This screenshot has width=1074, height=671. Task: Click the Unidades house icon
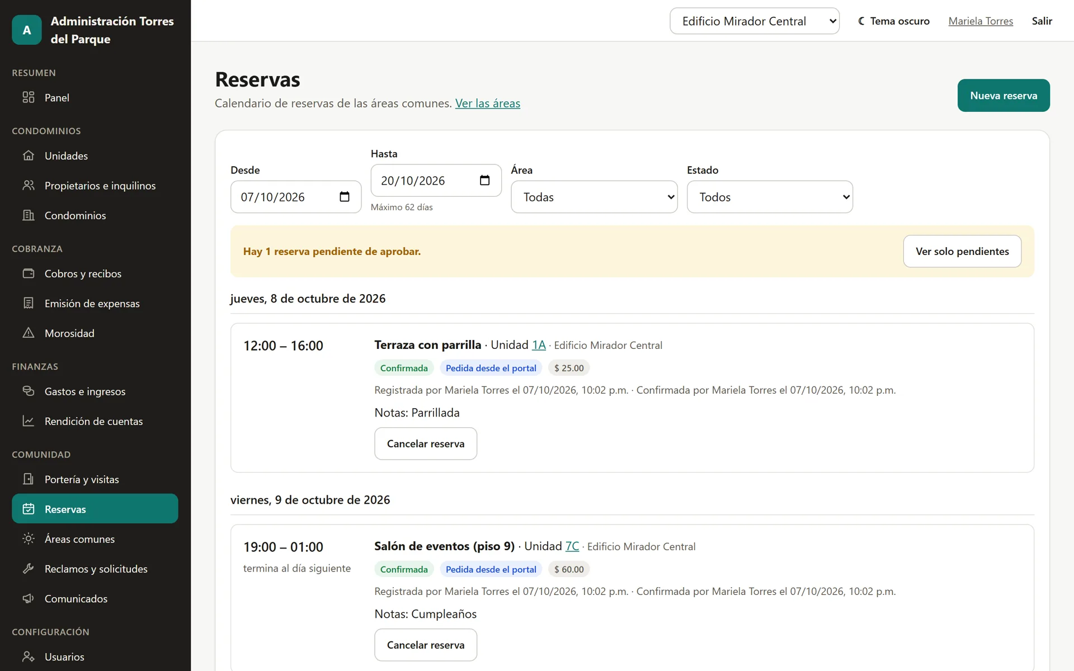click(x=29, y=155)
